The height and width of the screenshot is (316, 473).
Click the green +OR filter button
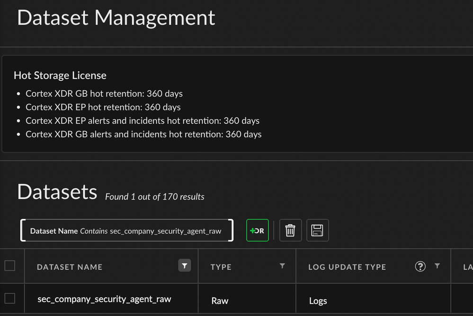tap(257, 231)
